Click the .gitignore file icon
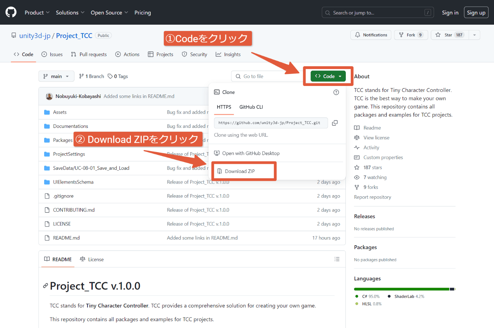The height and width of the screenshot is (328, 494). click(x=47, y=196)
